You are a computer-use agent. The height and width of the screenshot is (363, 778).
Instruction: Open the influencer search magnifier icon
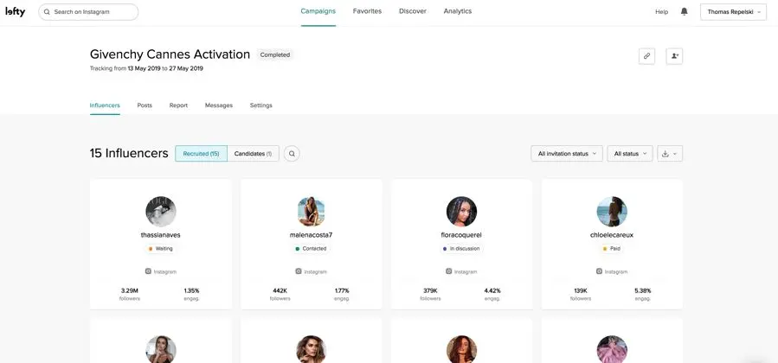click(x=293, y=154)
